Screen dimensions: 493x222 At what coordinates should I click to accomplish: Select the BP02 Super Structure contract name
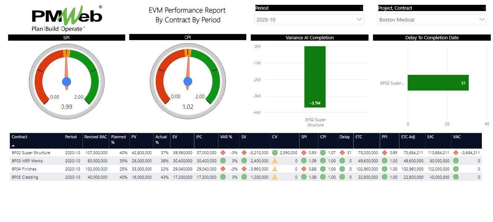31,153
